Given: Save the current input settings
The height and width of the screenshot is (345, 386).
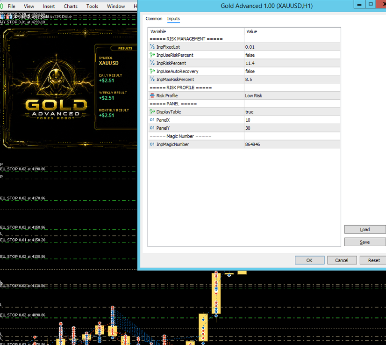Looking at the screenshot, I should [365, 242].
